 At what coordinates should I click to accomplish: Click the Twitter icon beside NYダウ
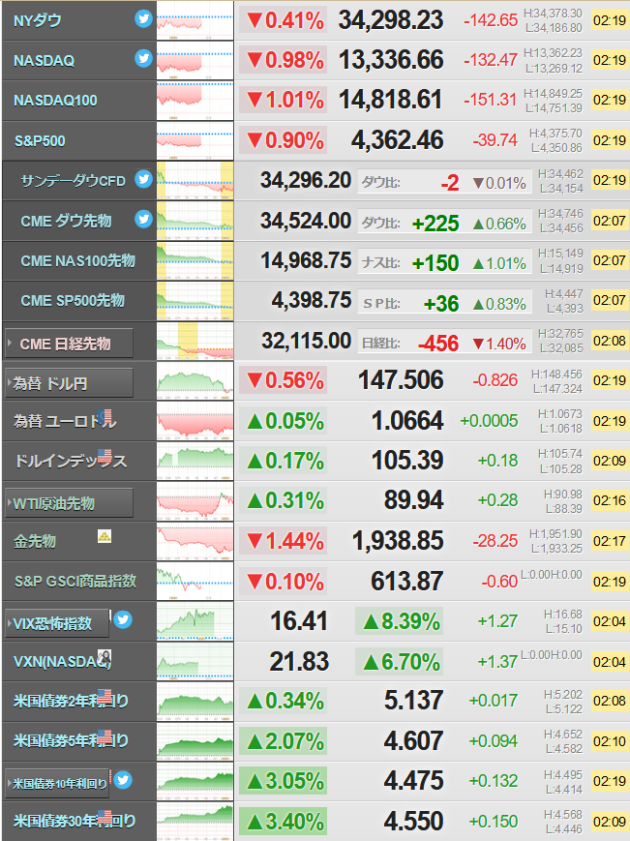click(143, 18)
